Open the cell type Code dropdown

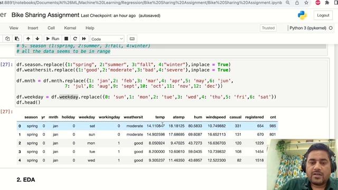coord(107,39)
